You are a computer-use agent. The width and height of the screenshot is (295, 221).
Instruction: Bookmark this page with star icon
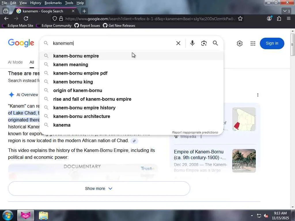click(240, 19)
